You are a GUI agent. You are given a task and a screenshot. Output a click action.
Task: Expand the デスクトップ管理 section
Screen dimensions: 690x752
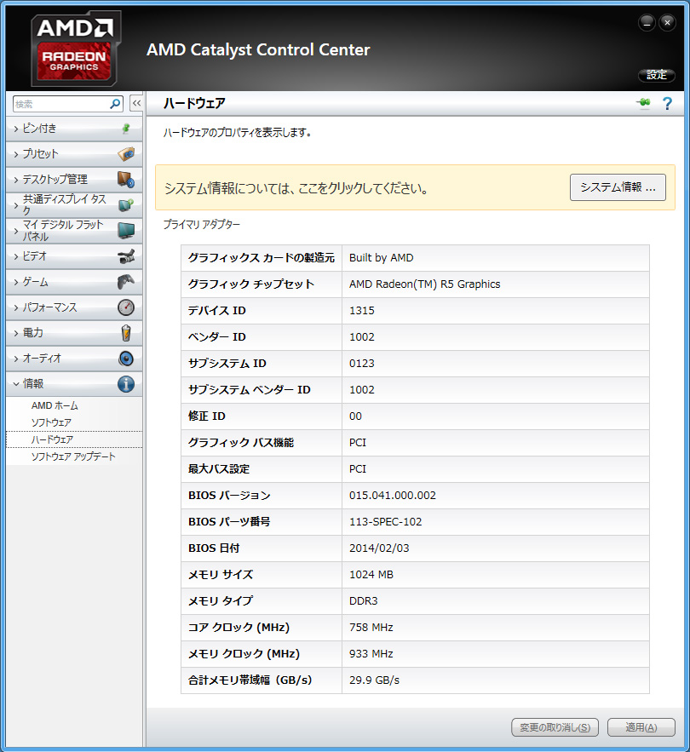pos(74,180)
